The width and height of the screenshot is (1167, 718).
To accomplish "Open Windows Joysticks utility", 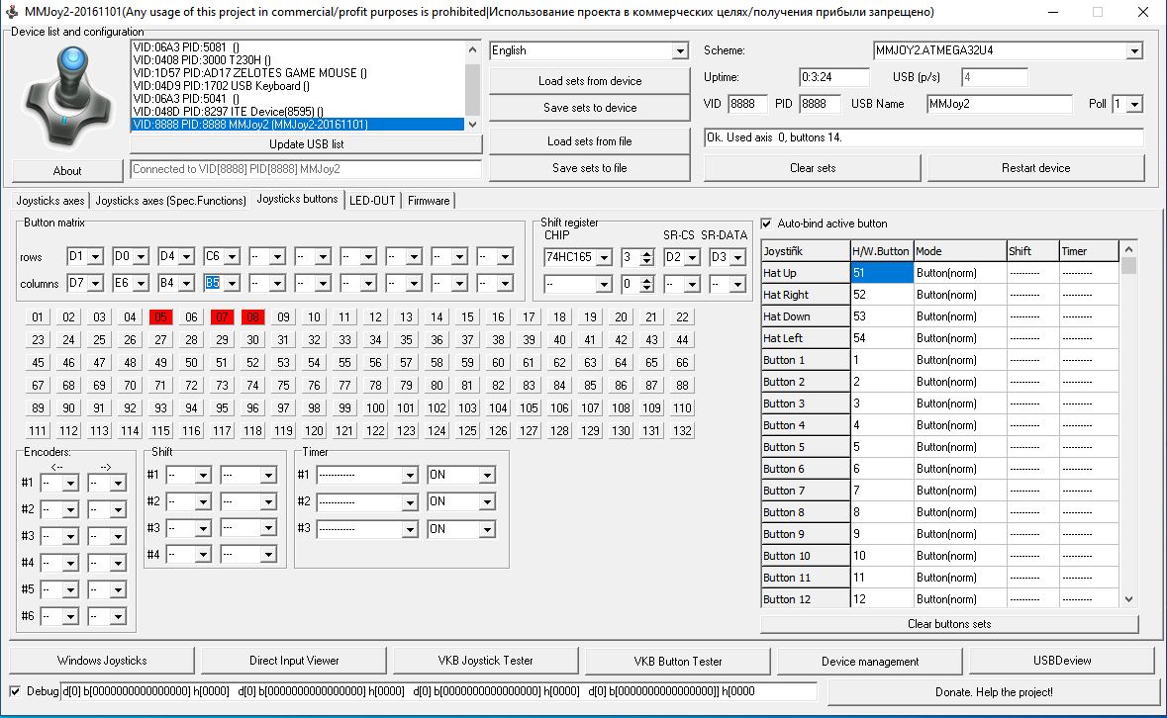I will [x=102, y=660].
